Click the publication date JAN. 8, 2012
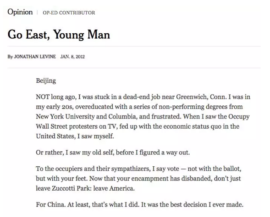Image resolution: width=270 pixels, height=217 pixels. tap(72, 57)
